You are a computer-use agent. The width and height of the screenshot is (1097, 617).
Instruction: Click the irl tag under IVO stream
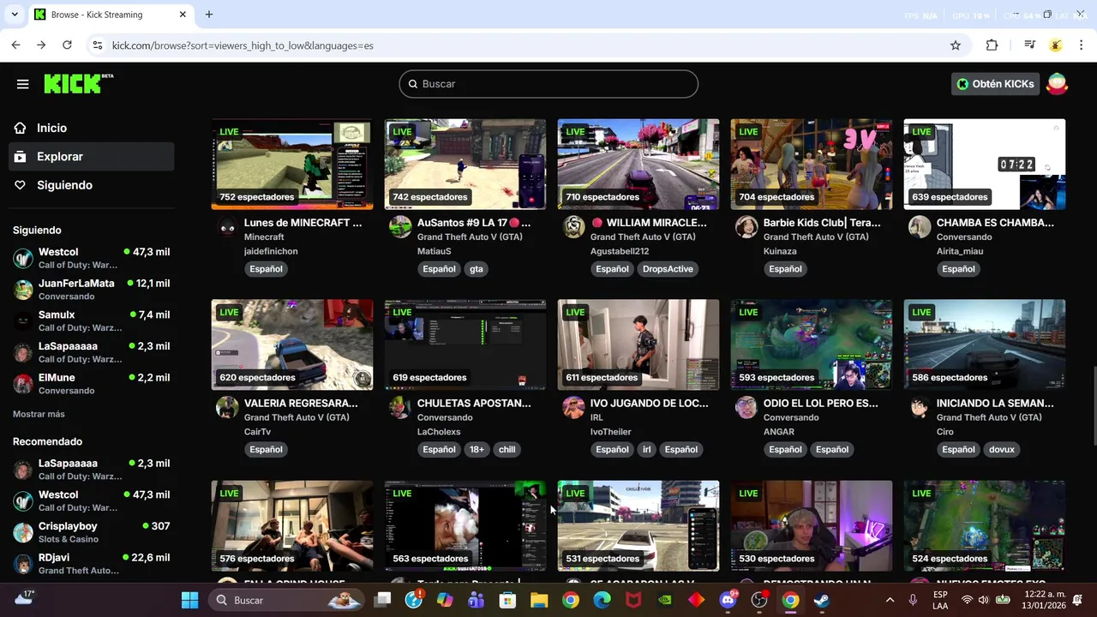pyautogui.click(x=648, y=449)
